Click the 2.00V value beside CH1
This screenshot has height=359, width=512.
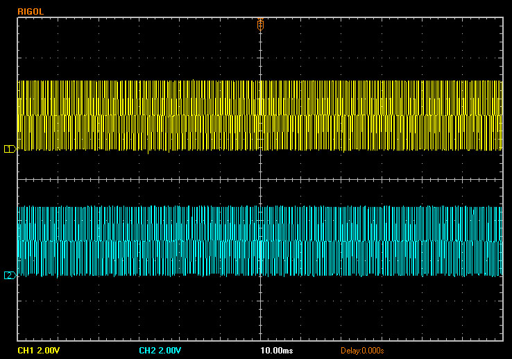49,351
